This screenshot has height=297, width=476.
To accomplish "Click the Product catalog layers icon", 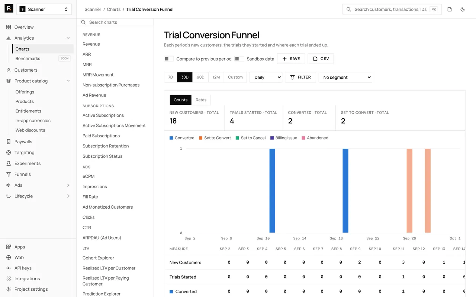I will (9, 81).
